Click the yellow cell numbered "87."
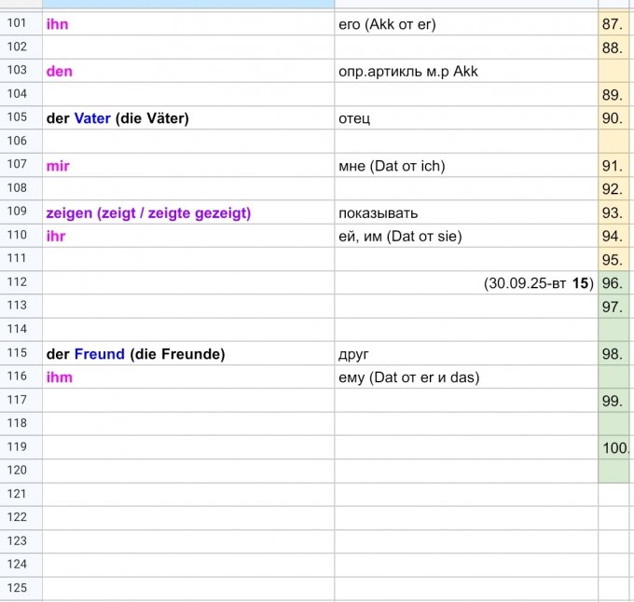Screen dimensions: 634x602 [x=613, y=25]
